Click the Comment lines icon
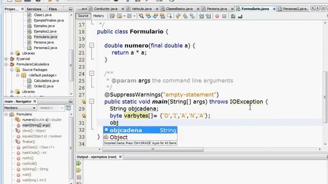Screen dimensions: 328x184 (x=233, y=16)
